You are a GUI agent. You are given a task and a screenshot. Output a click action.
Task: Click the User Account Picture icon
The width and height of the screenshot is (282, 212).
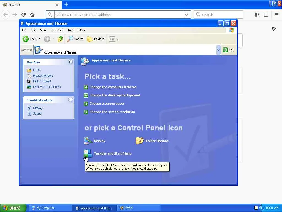(x=29, y=87)
